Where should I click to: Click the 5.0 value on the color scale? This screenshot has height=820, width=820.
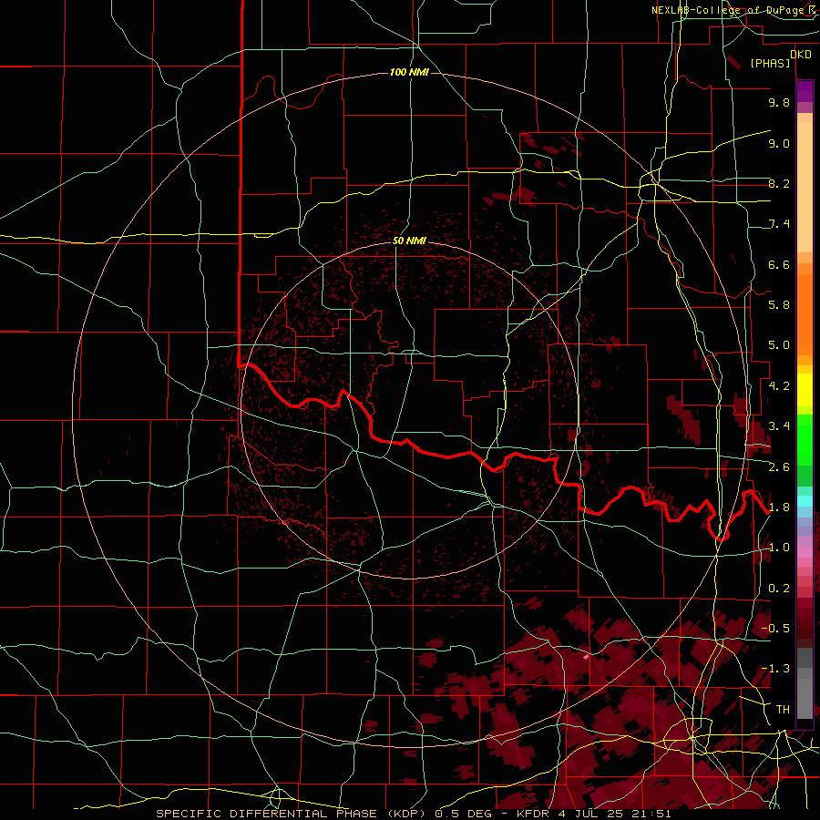click(x=779, y=345)
